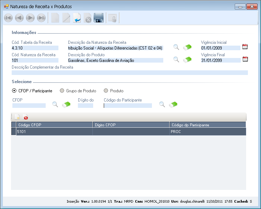This screenshot has height=209, width=261.
Task: Delete the selected grid row
Action: point(26,117)
